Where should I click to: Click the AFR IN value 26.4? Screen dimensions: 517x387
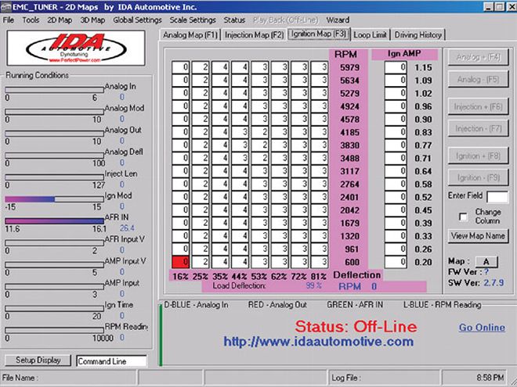tap(127, 228)
